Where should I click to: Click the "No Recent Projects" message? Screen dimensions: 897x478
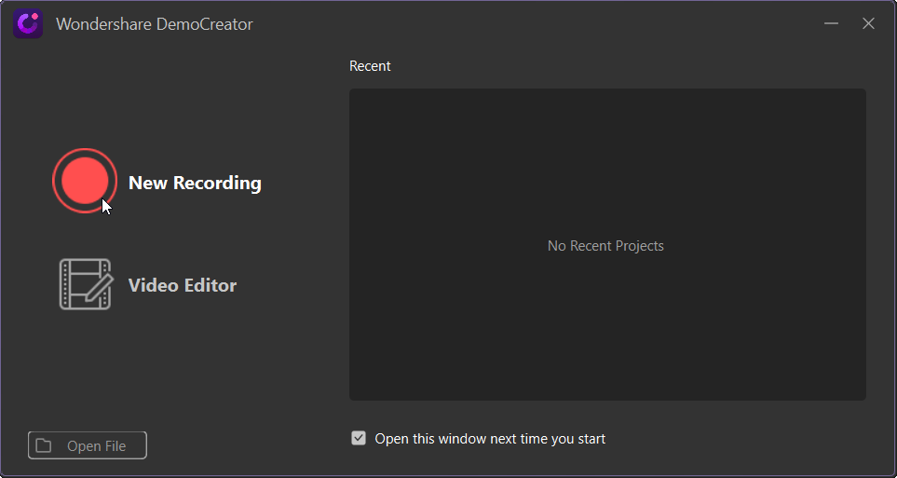pyautogui.click(x=605, y=246)
